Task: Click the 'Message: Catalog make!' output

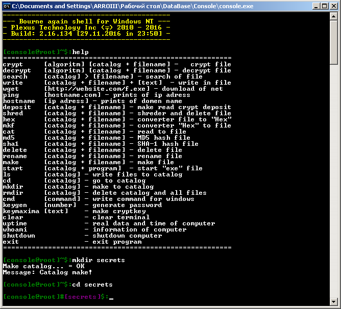Action: click(47, 272)
